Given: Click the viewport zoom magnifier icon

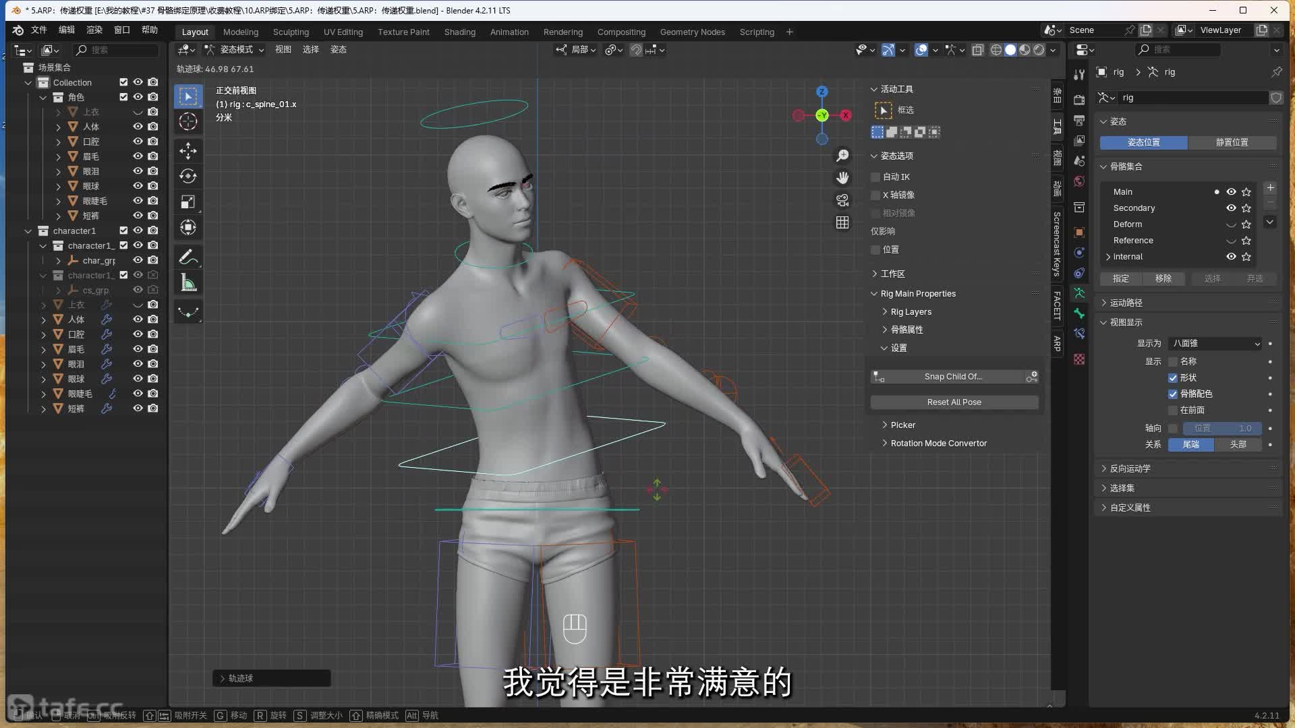Looking at the screenshot, I should point(842,156).
